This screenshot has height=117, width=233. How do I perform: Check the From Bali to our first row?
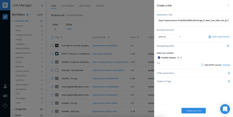(x=52, y=45)
